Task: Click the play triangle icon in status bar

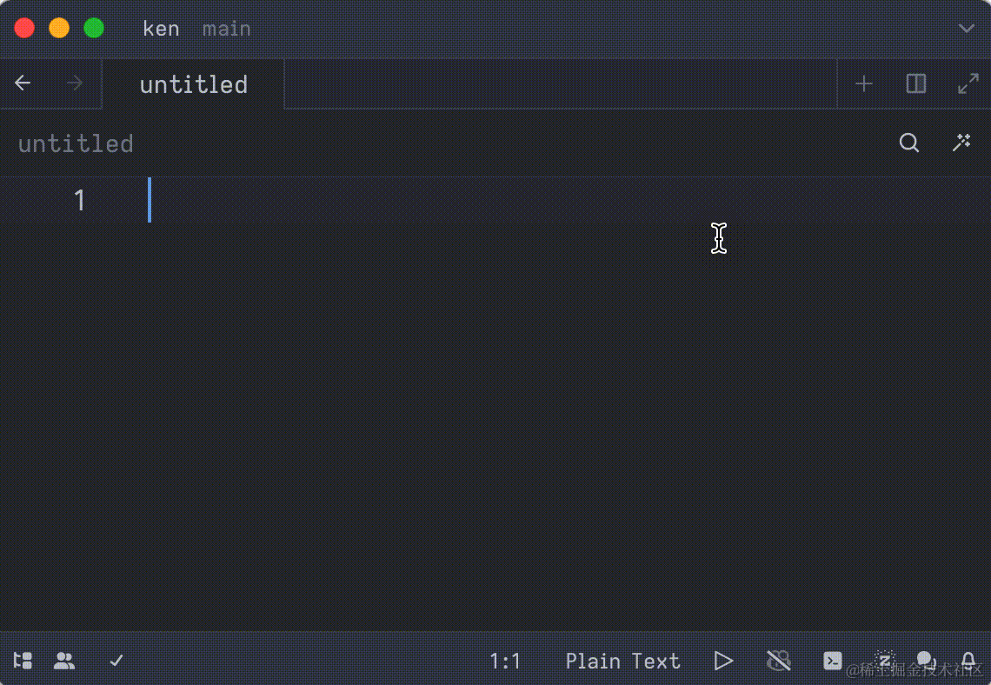Action: point(723,661)
